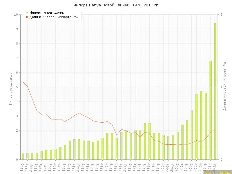Click the right axis title 'Доля в мировом импорте'
This screenshot has width=232, height=174.
tap(224, 87)
